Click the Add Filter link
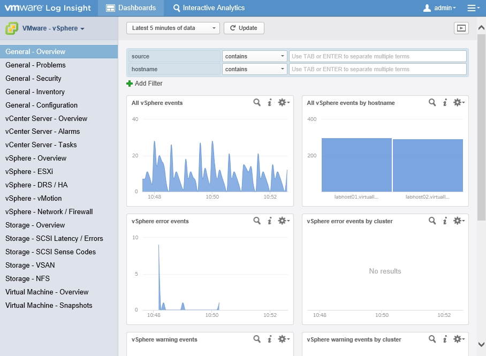The image size is (486, 356). click(x=148, y=84)
